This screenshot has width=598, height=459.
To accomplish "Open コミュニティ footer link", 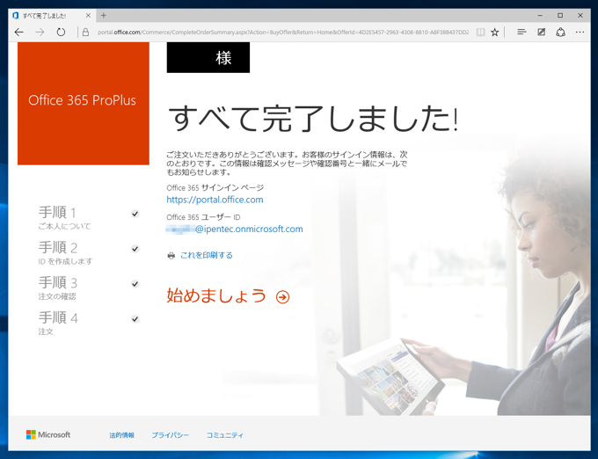I will pos(224,435).
